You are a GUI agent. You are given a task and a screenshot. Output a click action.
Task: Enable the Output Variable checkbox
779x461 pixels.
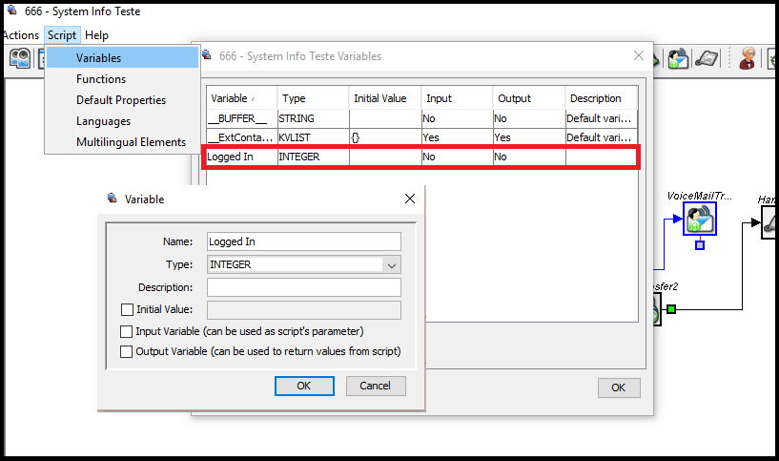point(126,351)
